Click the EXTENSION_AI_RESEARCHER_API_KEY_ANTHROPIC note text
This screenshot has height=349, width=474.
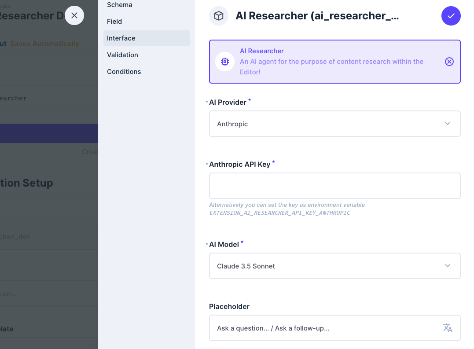pos(279,213)
